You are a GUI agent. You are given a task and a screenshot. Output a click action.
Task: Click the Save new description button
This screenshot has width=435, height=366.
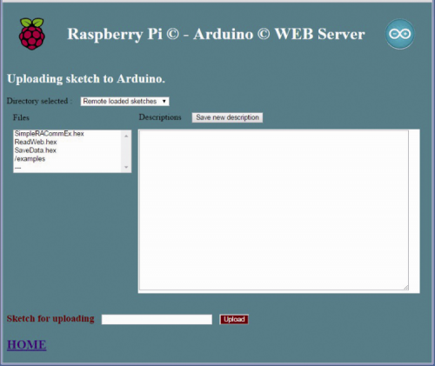[x=227, y=117]
